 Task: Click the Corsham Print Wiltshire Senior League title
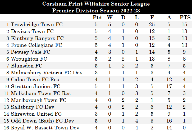[x=96, y=4]
